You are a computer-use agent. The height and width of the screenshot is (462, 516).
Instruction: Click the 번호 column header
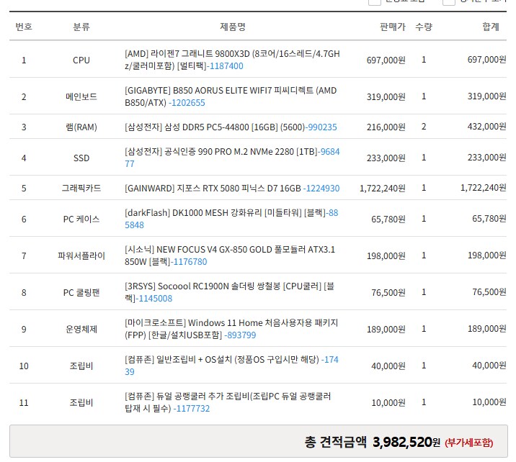click(24, 27)
